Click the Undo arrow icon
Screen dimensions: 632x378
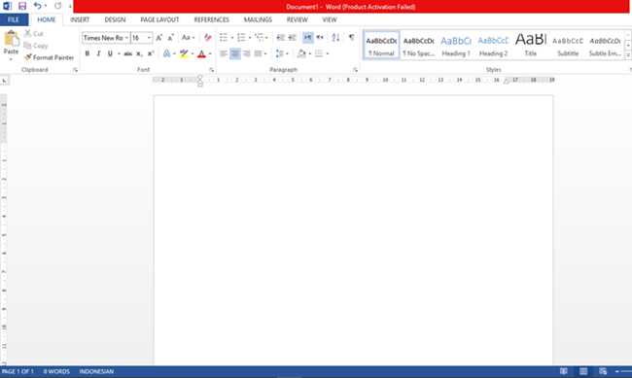coord(37,6)
